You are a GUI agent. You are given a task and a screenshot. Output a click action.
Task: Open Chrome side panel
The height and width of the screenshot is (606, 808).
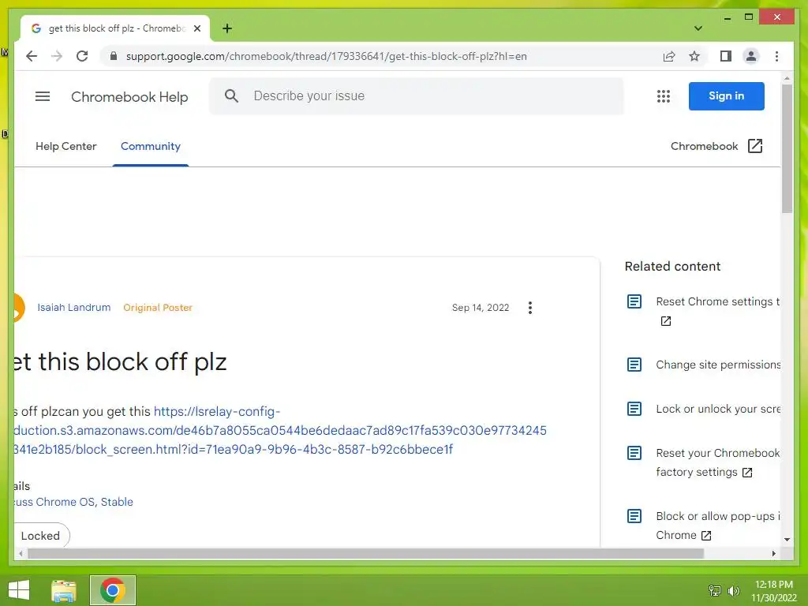click(x=726, y=56)
